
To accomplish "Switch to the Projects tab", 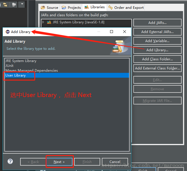I will click(x=71, y=7).
